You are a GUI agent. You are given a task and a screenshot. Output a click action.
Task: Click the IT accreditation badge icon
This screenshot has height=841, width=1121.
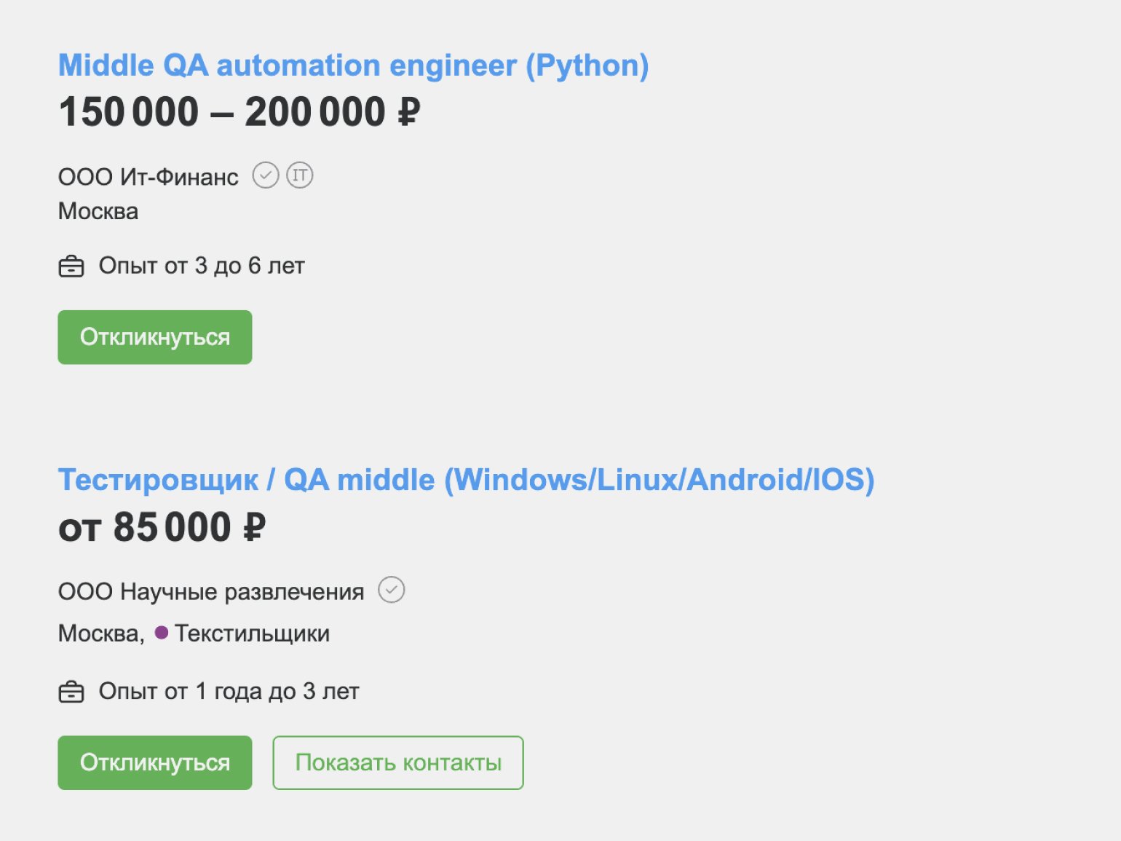click(x=299, y=175)
